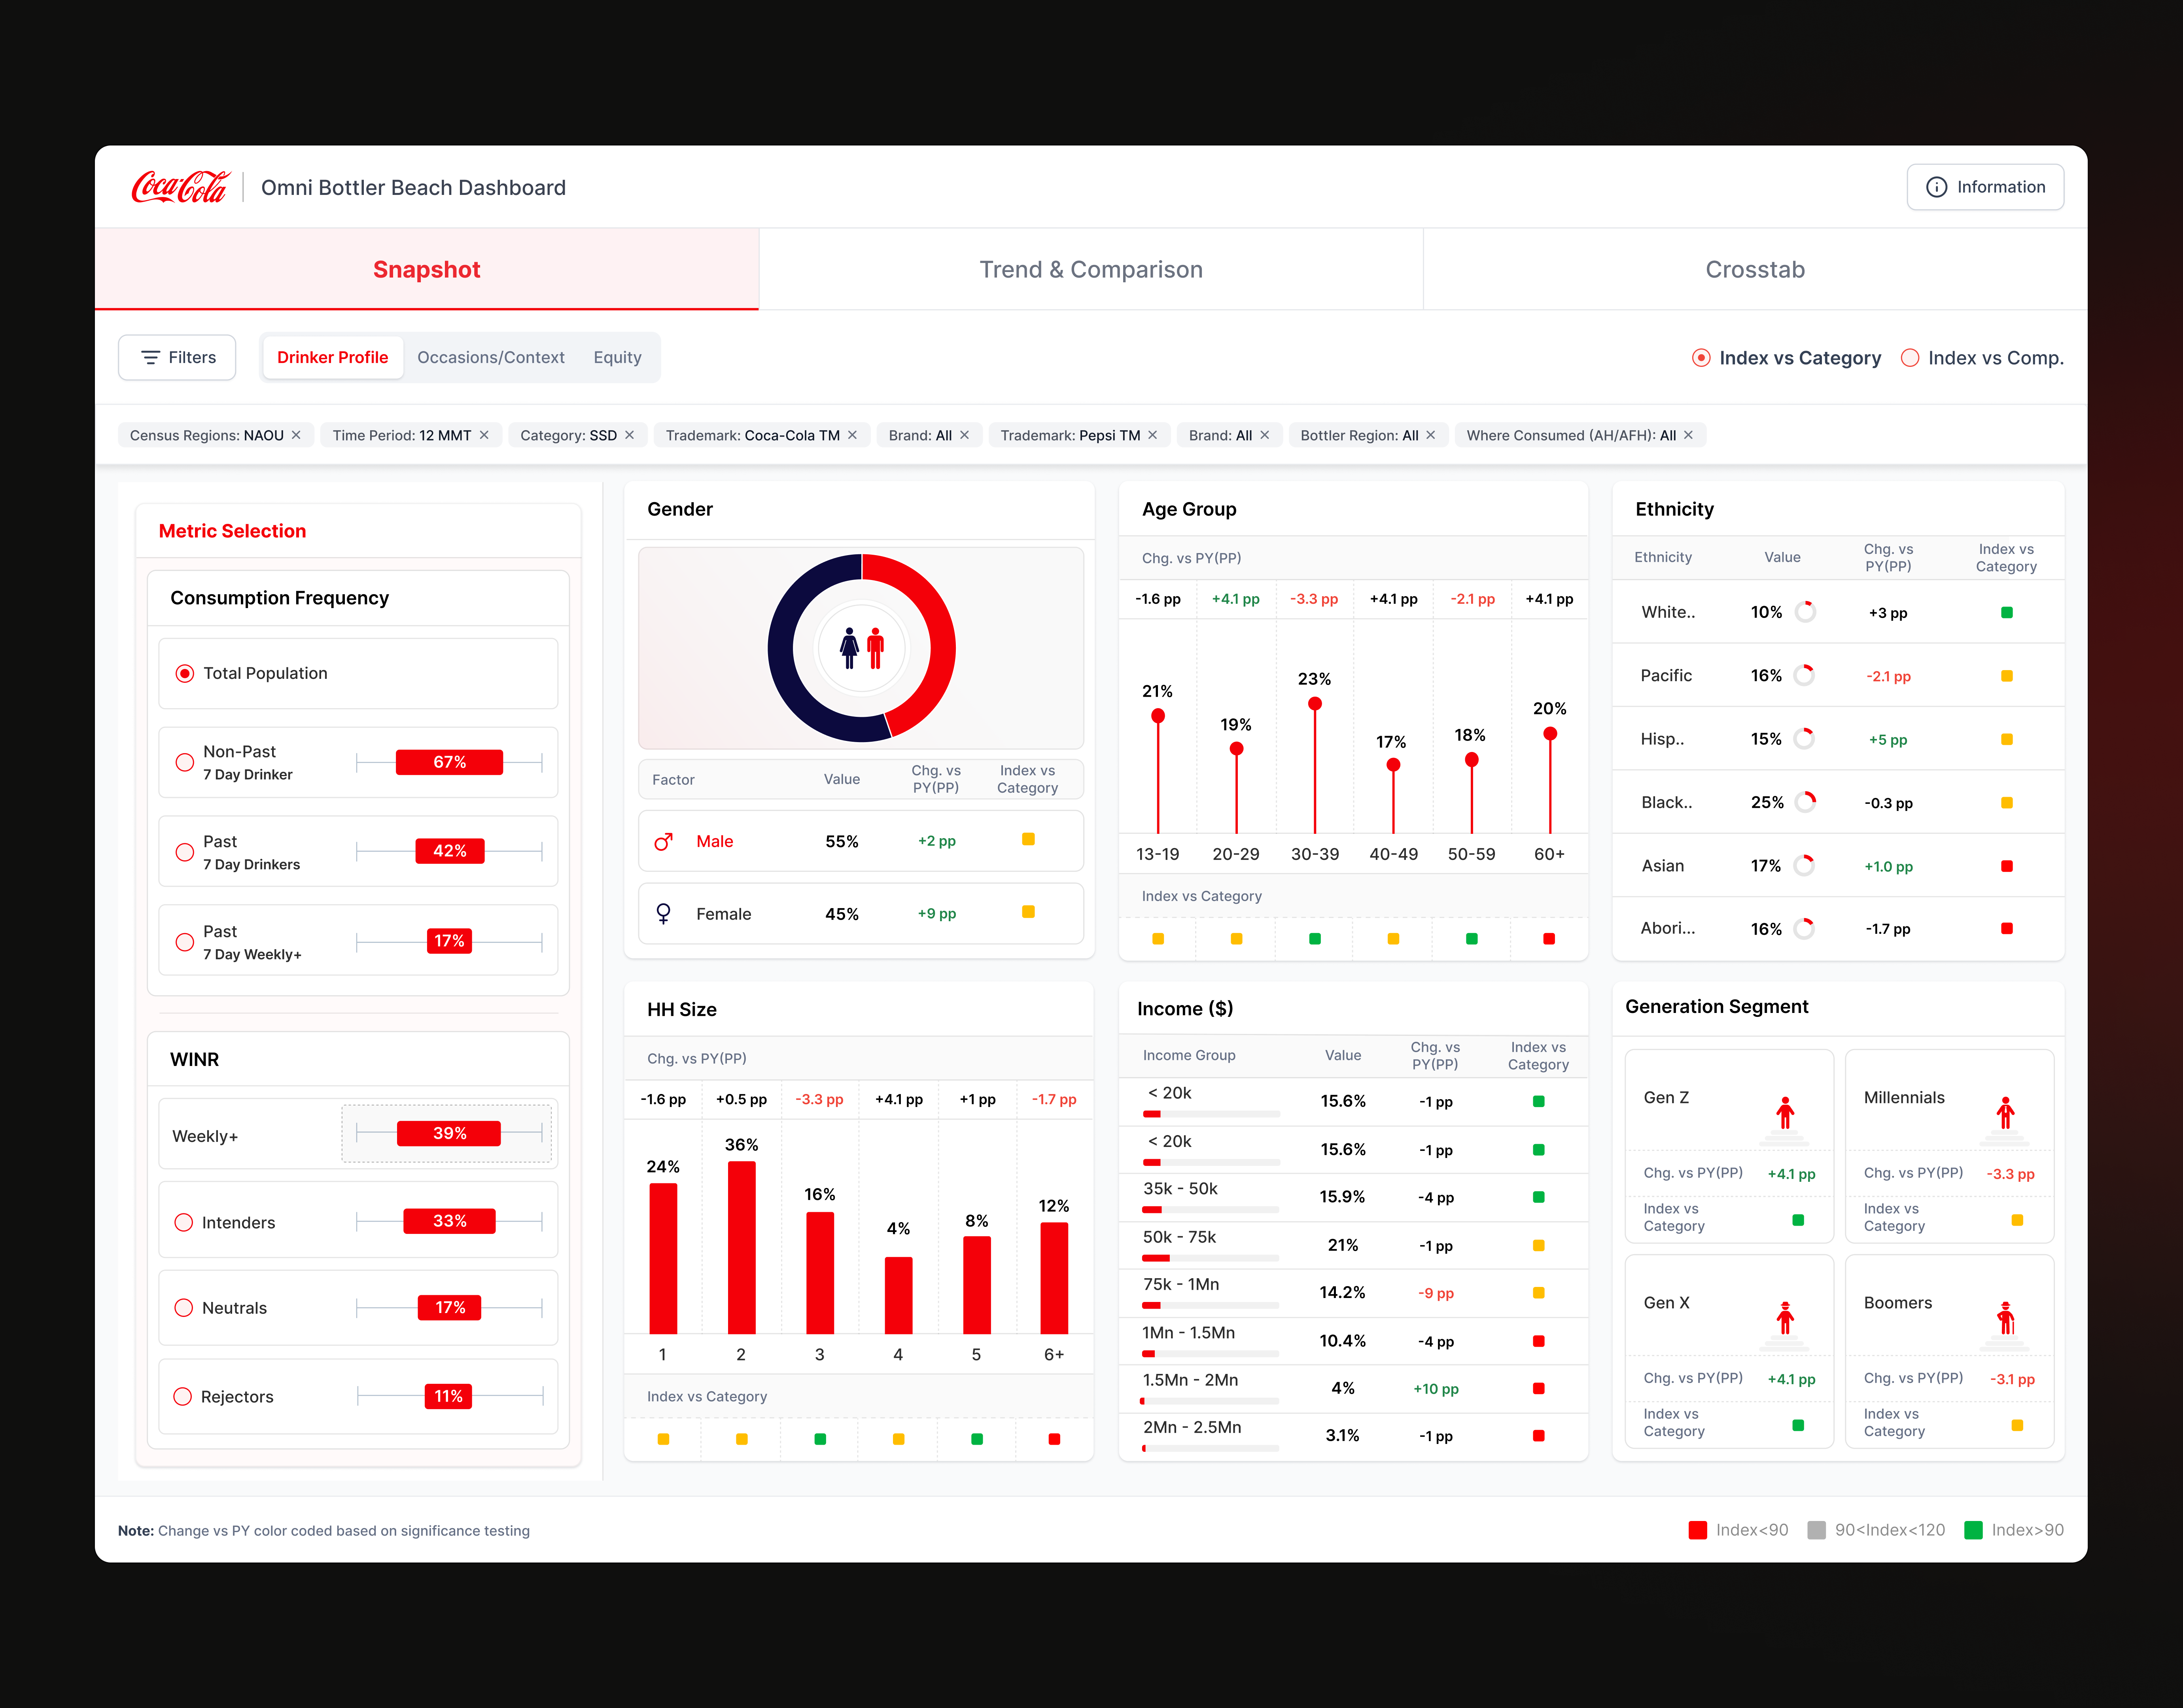Remove the Time Period: 12 MMT chip
2183x1708 pixels.
[x=484, y=435]
